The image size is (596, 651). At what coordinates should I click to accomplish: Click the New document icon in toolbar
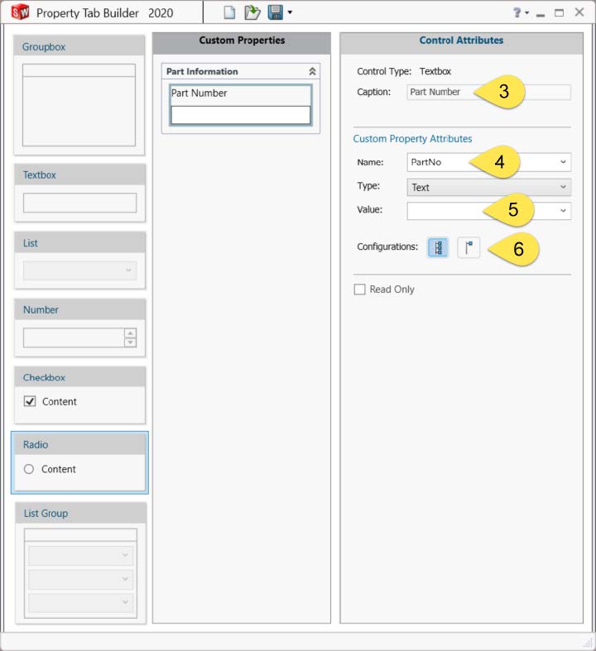(x=230, y=12)
